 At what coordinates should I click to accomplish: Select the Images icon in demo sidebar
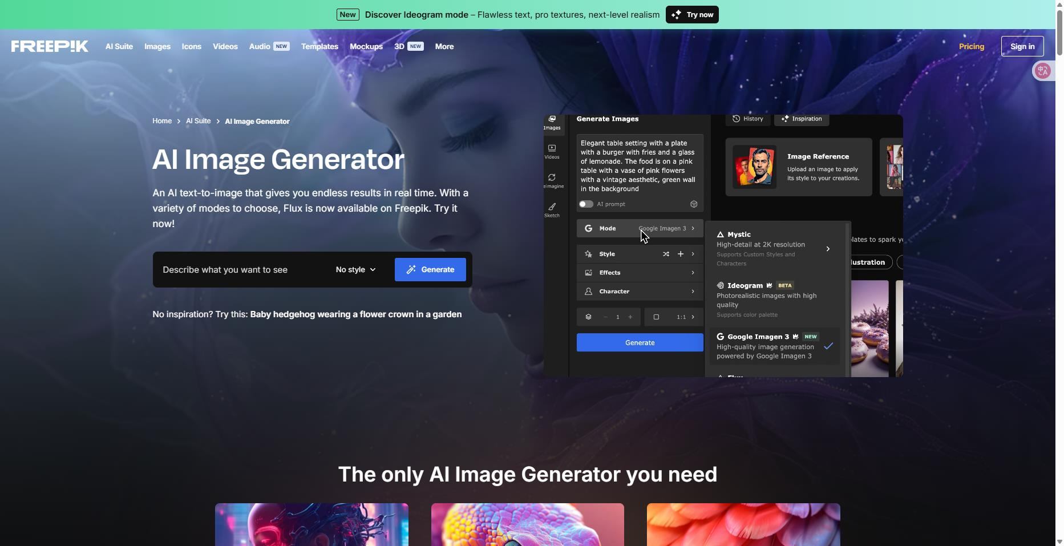tap(552, 119)
